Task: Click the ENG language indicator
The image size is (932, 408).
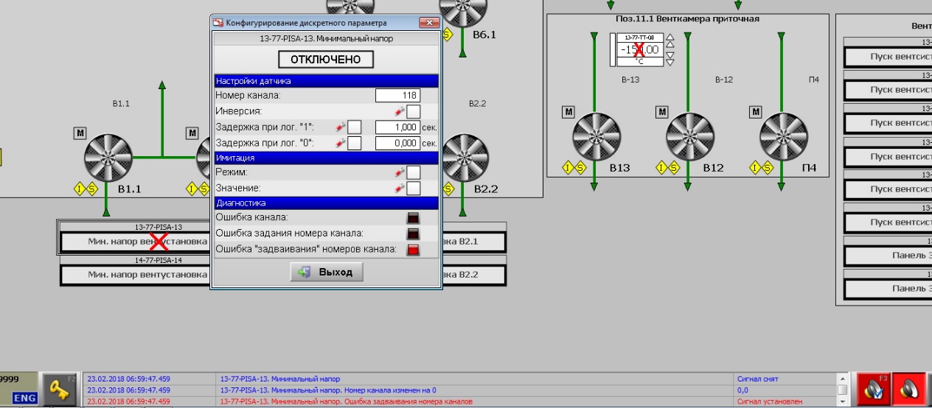Action: (24, 398)
